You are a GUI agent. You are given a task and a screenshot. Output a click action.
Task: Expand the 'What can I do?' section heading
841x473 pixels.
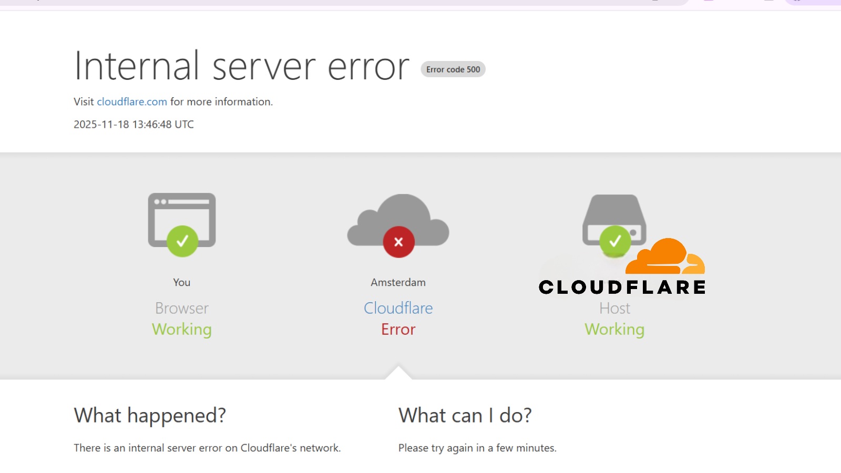(465, 415)
